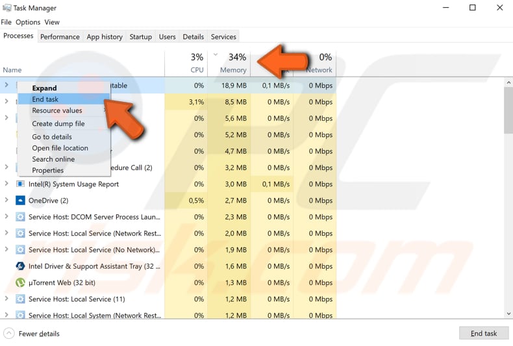Select Properties in context menu

coord(64,170)
